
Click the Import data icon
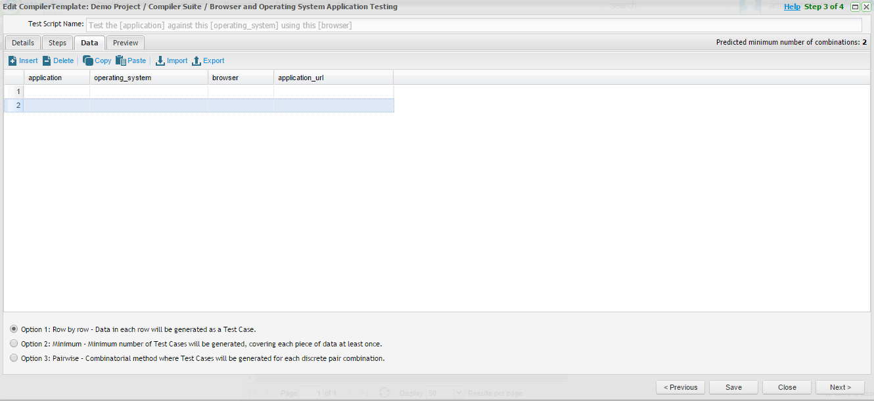click(160, 60)
